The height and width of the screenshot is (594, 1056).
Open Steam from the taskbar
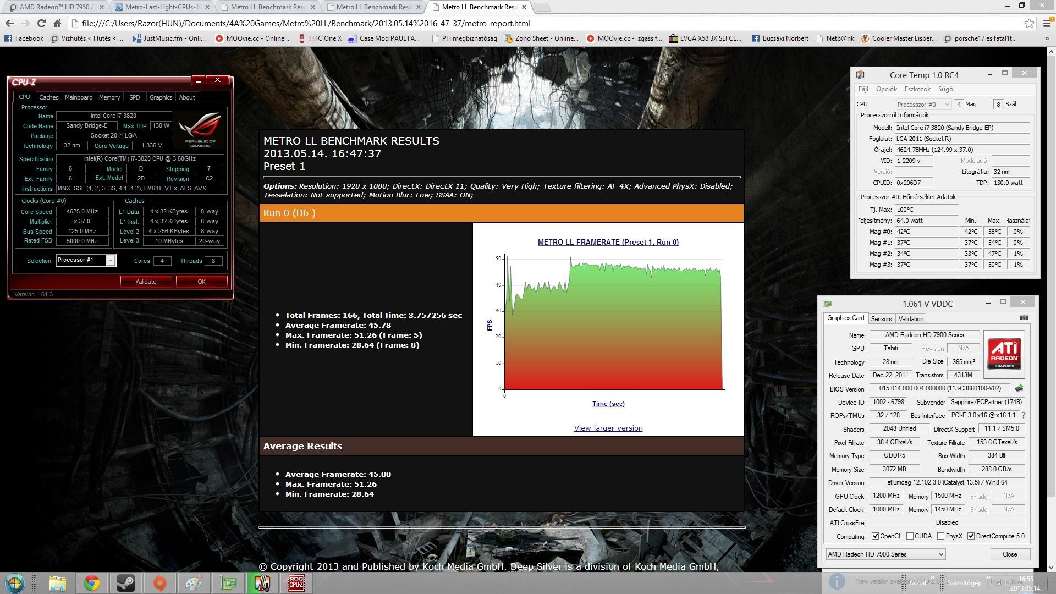pyautogui.click(x=126, y=583)
